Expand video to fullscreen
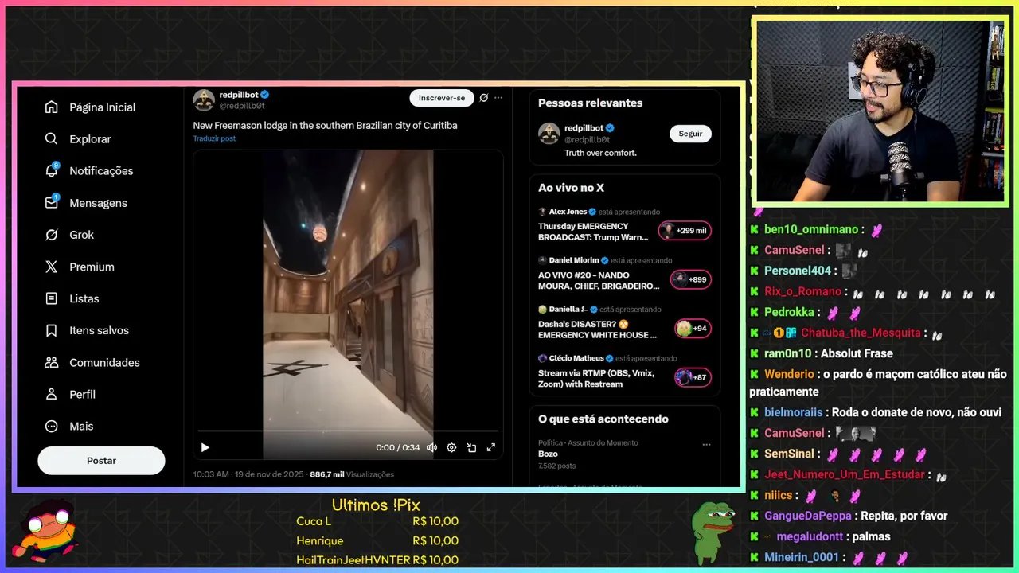 tap(491, 447)
